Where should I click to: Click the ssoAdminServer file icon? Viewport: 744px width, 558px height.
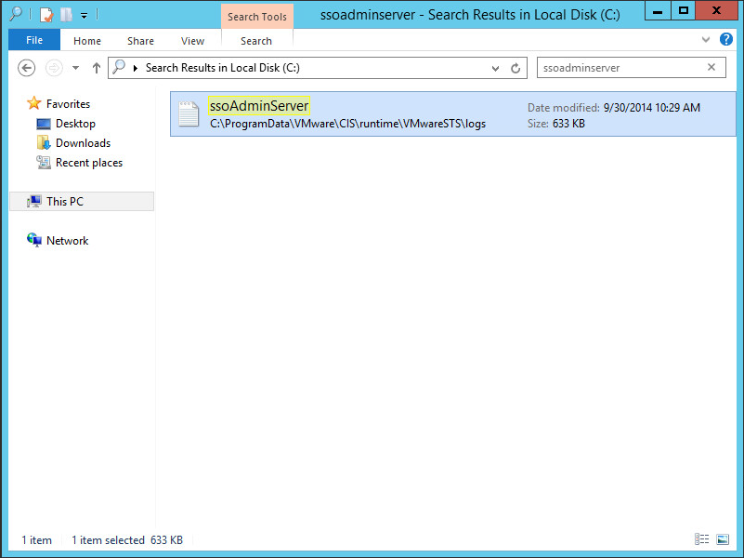189,114
